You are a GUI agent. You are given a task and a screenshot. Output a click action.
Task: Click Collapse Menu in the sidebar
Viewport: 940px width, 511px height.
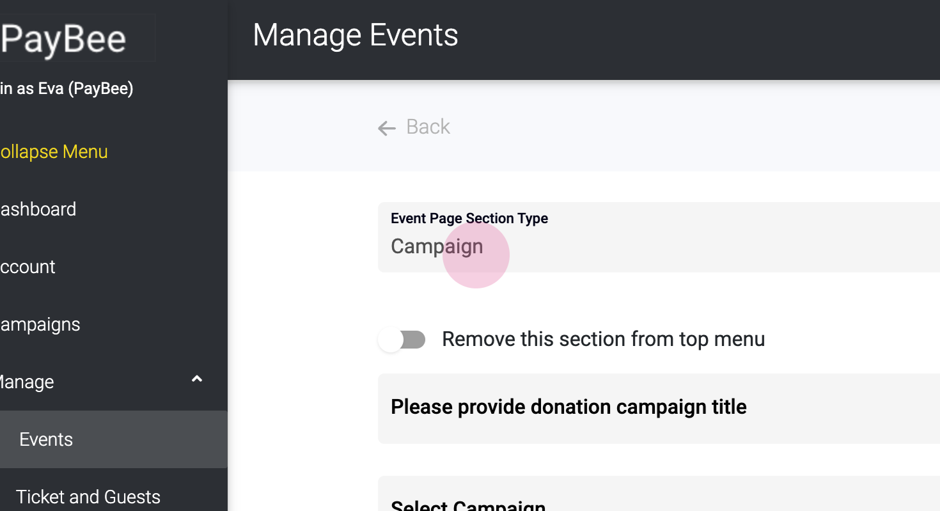(54, 152)
